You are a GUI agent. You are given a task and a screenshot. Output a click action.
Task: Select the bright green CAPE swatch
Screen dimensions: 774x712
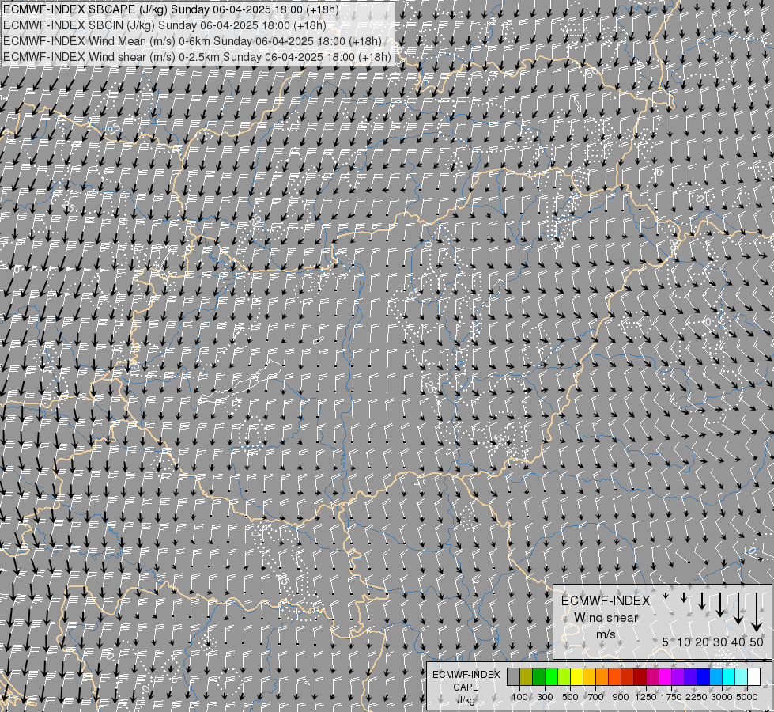click(x=551, y=676)
